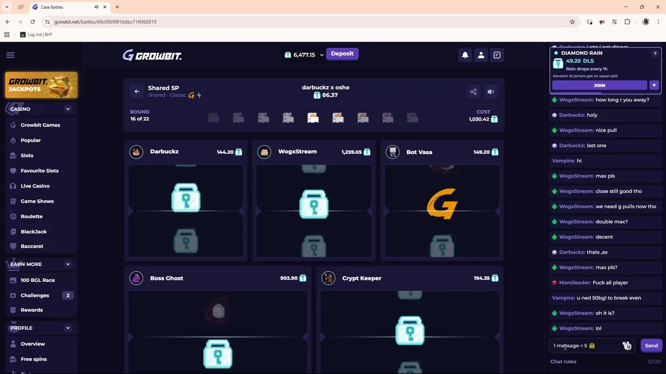Open the tab search dropdown
The height and width of the screenshot is (374, 666).
point(7,7)
